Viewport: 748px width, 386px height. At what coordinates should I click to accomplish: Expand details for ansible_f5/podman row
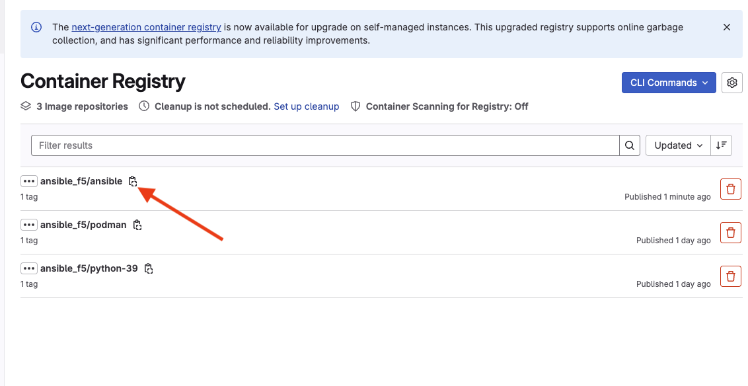[28, 225]
